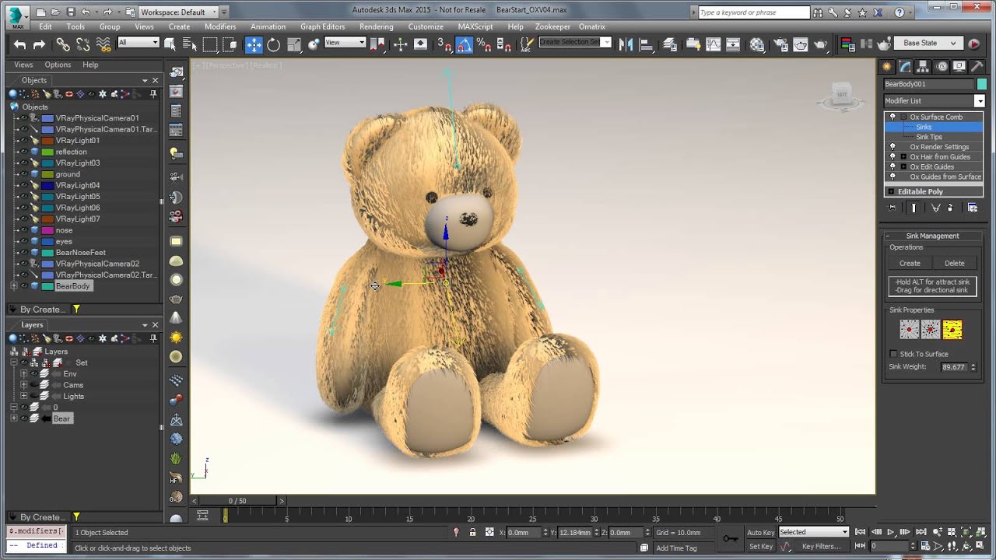Click the Select and Move tool

(254, 44)
